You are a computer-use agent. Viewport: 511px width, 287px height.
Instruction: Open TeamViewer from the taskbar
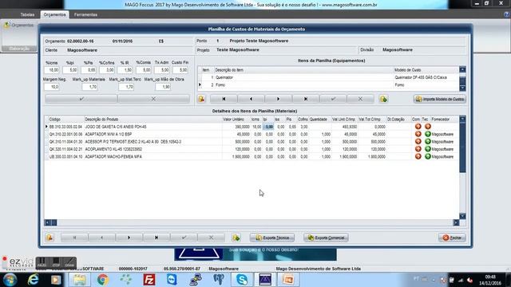click(x=172, y=280)
